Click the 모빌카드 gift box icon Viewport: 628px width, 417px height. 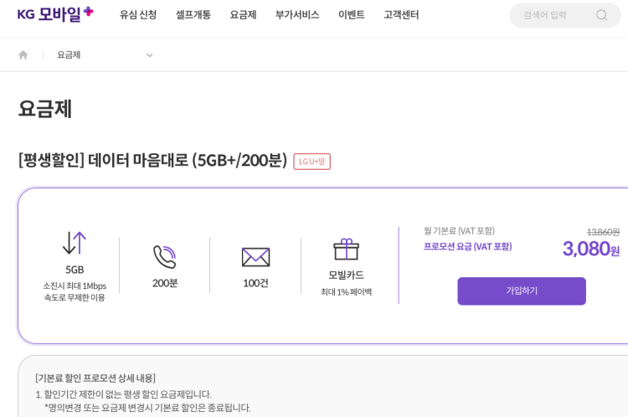coord(346,250)
